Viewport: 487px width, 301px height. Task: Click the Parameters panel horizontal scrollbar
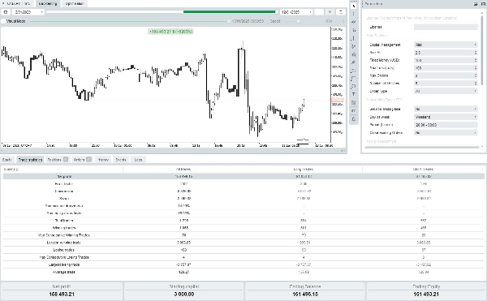click(423, 148)
